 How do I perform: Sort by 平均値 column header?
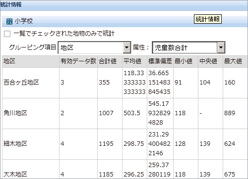point(135,61)
